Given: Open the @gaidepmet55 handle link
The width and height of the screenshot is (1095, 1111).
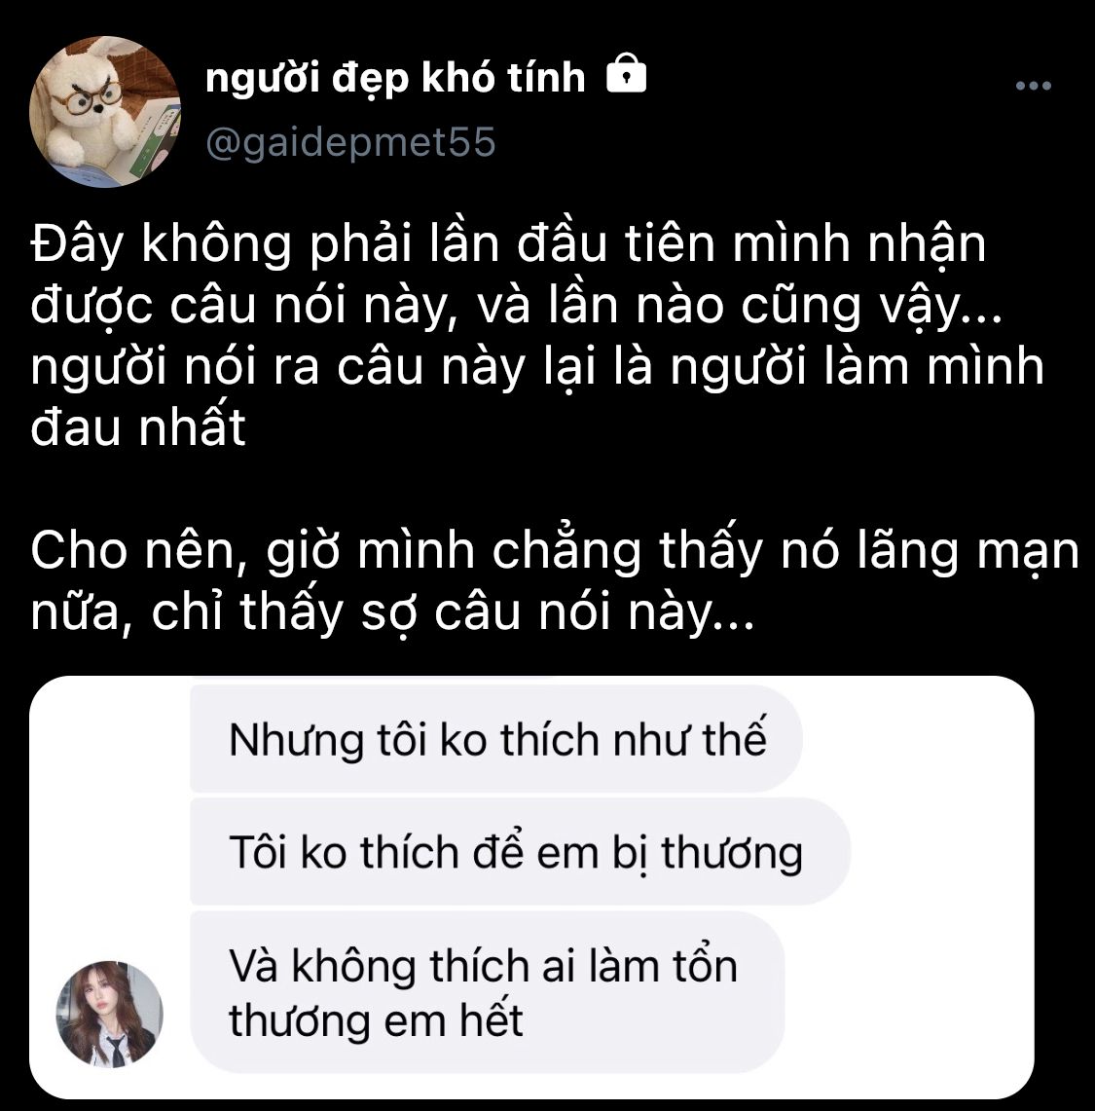Looking at the screenshot, I should click(350, 142).
